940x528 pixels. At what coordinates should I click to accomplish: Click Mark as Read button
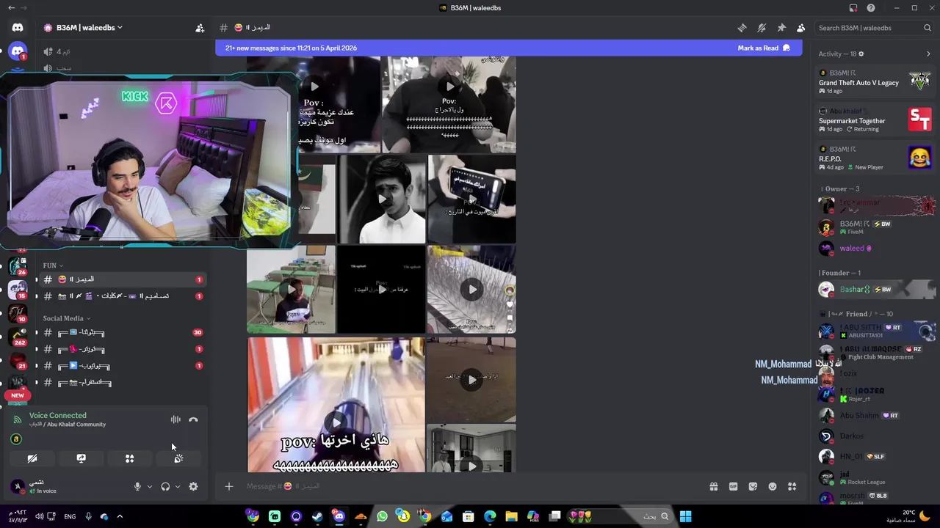[764, 48]
